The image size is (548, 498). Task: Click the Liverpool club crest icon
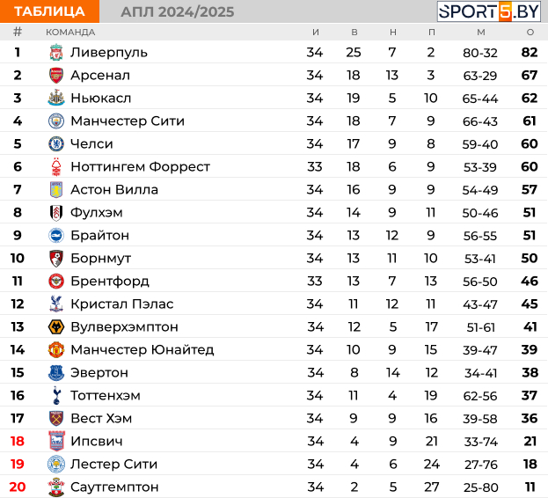[56, 53]
